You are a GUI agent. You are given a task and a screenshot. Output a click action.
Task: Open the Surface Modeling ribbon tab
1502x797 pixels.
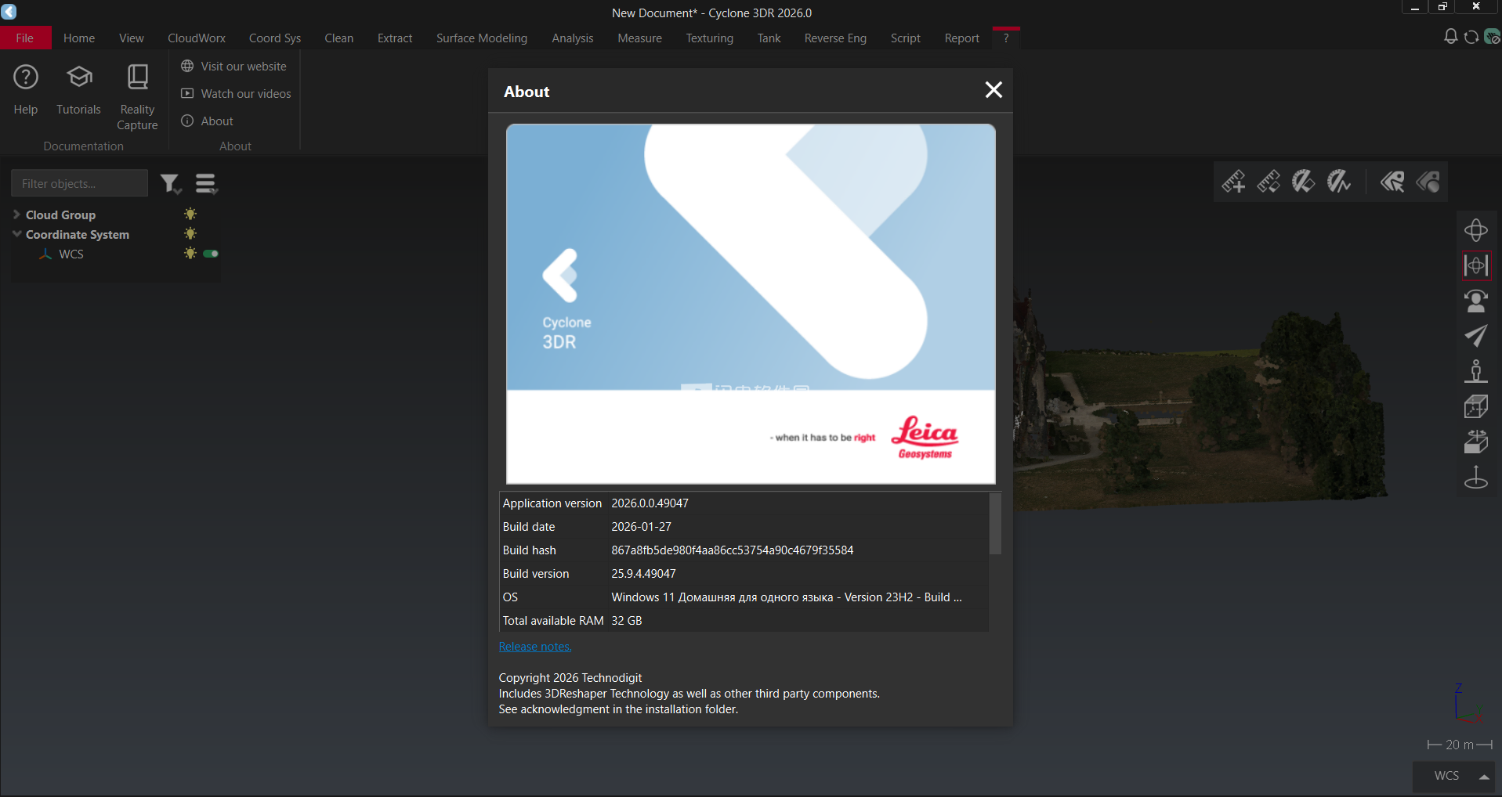point(481,38)
